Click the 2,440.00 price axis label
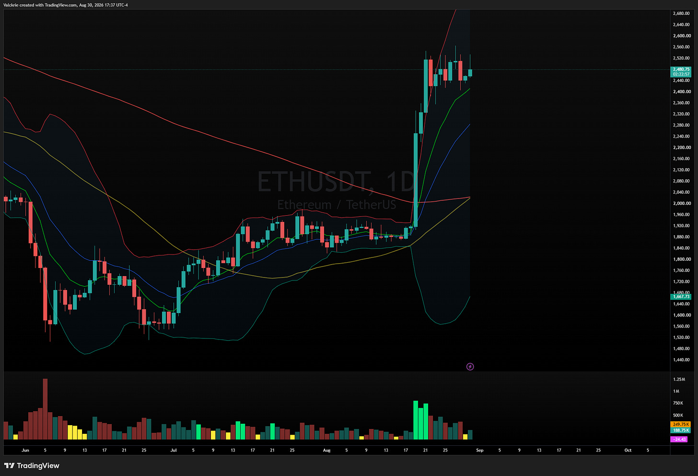 (x=681, y=81)
